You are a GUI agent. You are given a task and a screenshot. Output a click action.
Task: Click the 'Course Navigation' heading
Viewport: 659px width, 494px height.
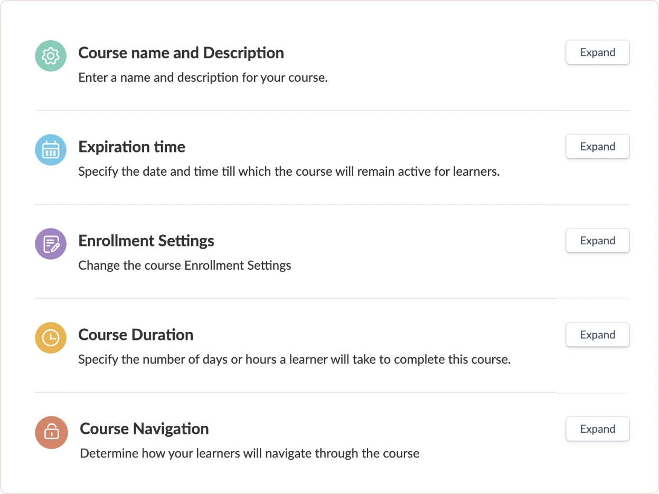click(x=144, y=429)
